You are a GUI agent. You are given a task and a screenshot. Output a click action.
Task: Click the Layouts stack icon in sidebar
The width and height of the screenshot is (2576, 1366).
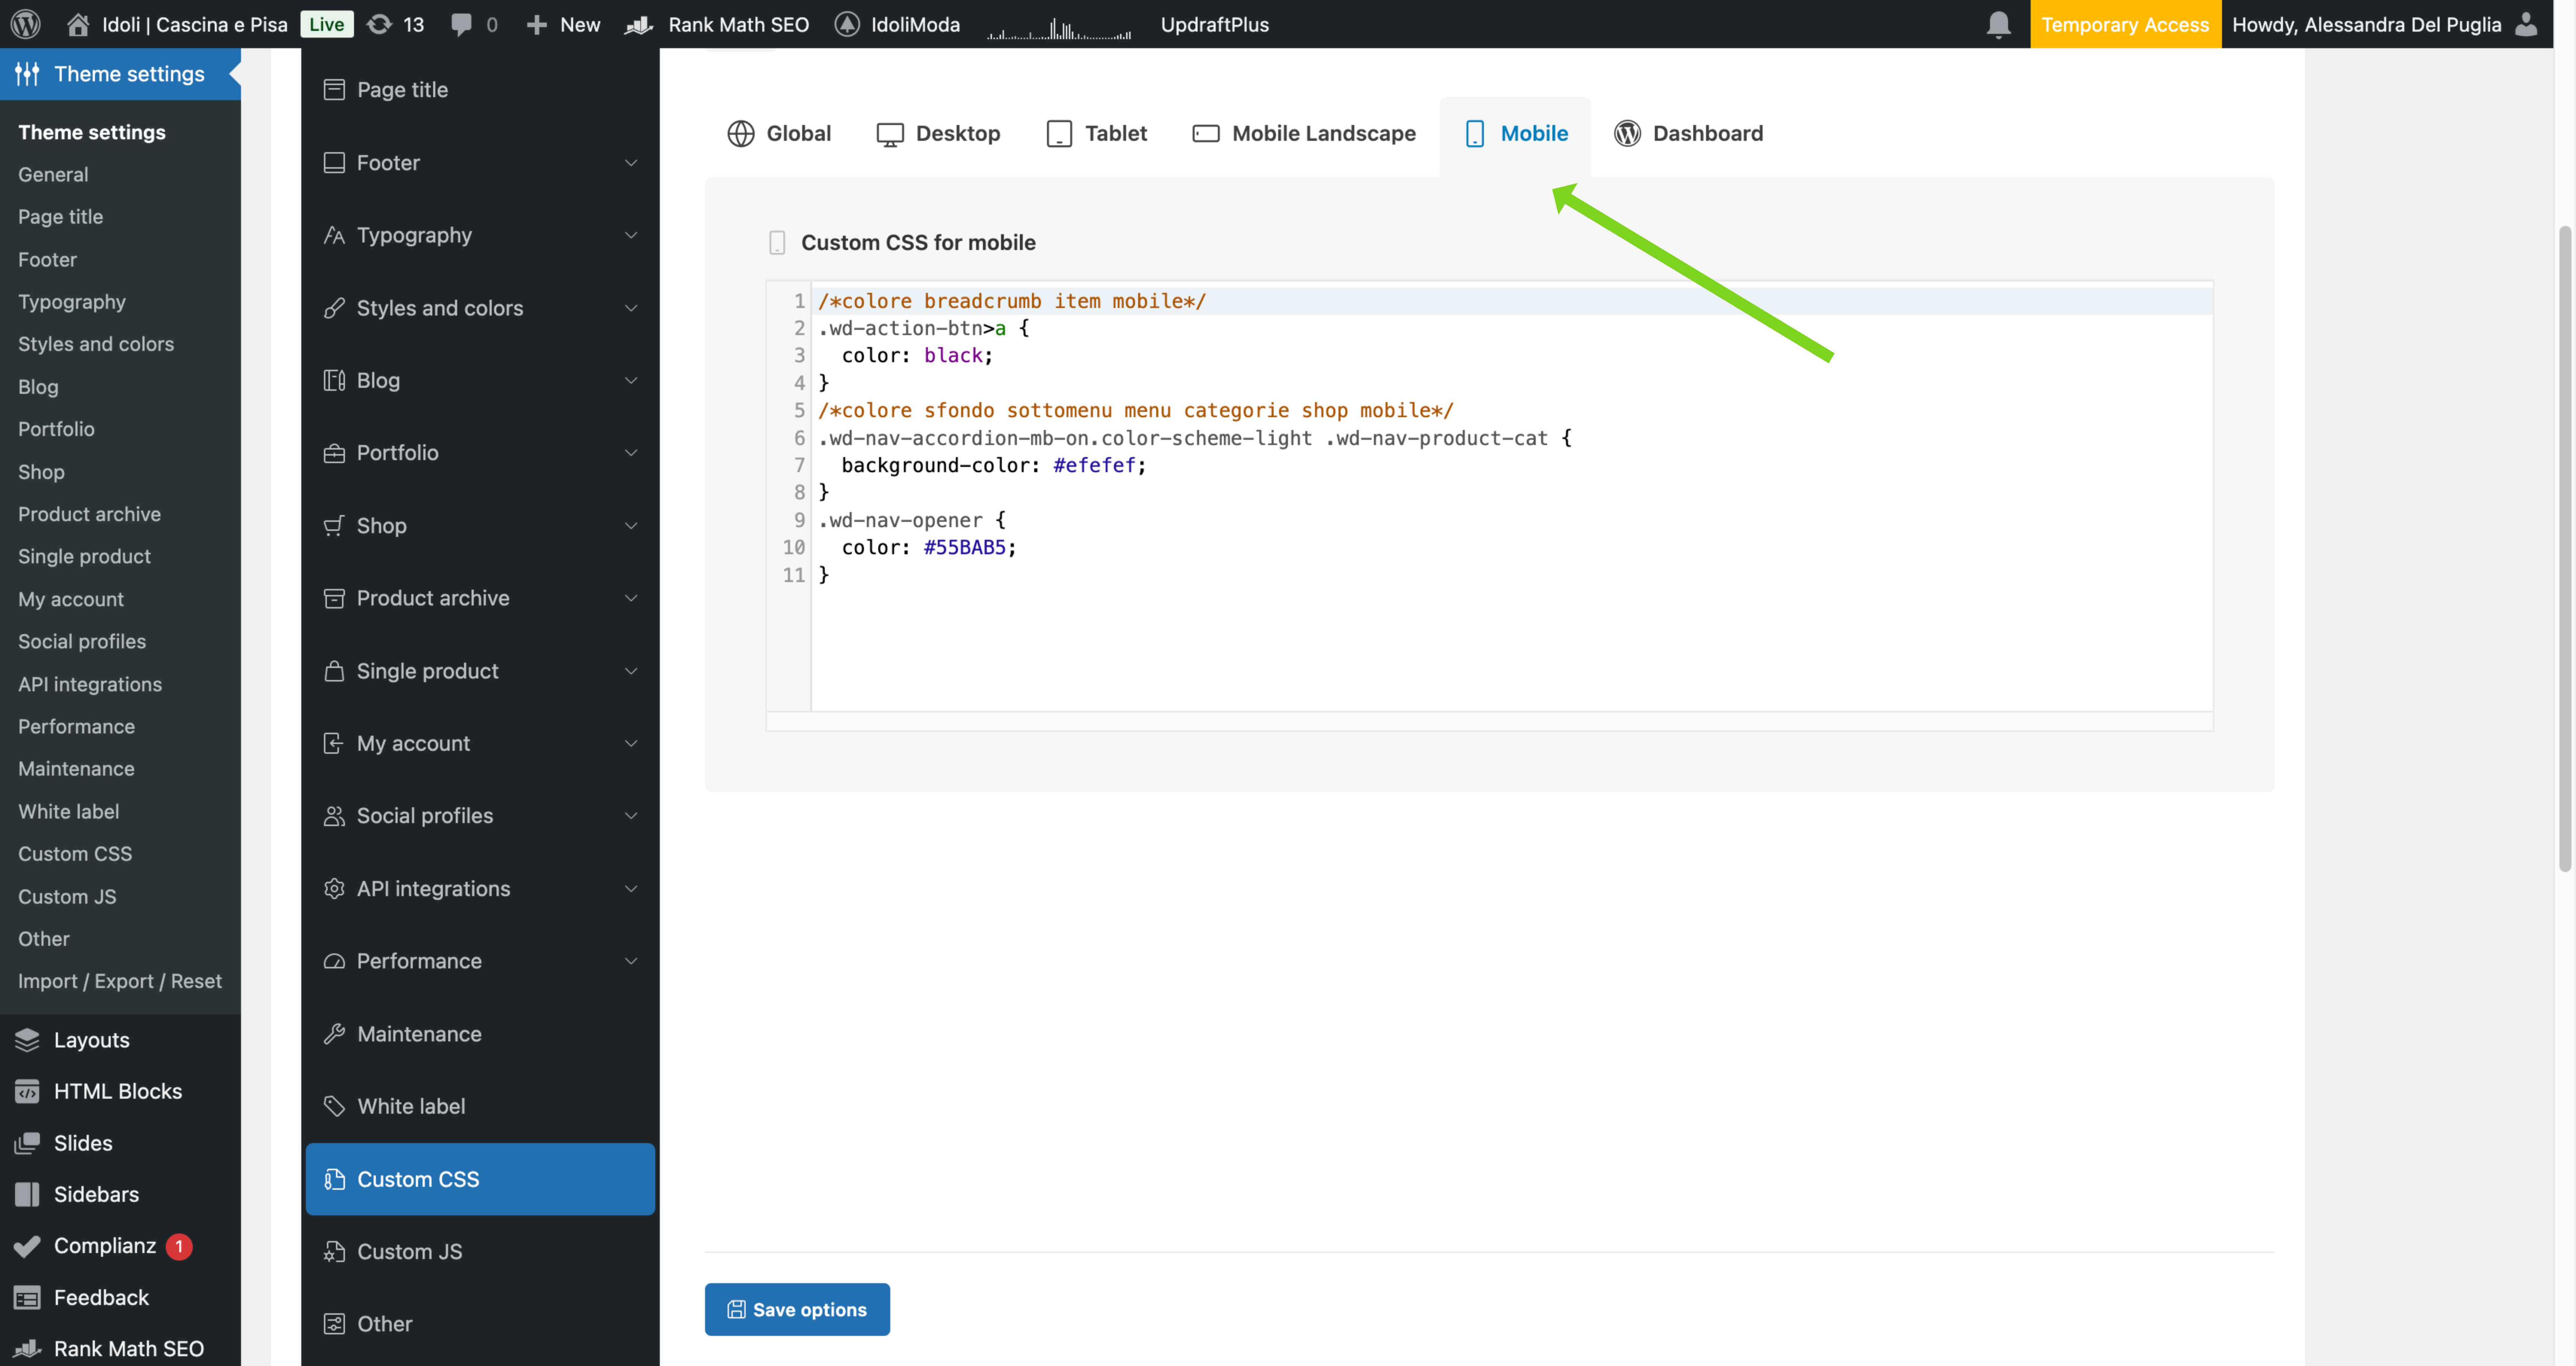point(27,1040)
